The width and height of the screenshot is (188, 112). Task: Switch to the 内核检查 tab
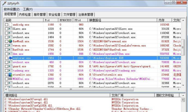point(25,15)
